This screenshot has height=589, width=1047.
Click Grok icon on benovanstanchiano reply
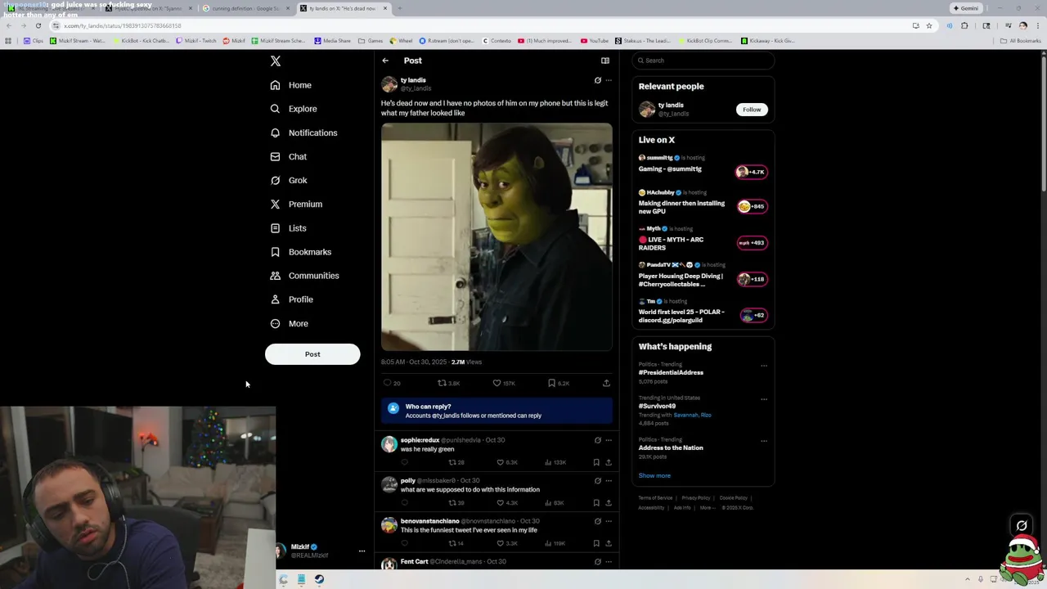(598, 521)
